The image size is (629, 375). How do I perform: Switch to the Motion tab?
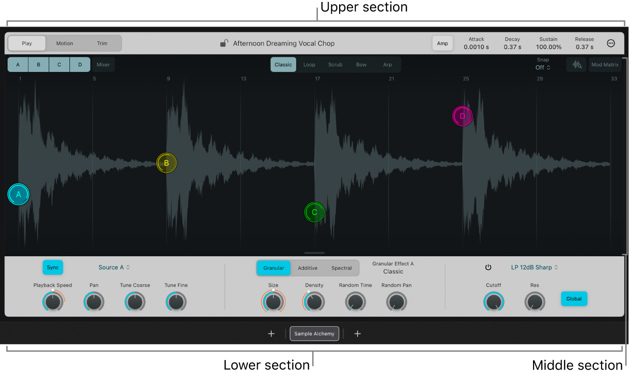tap(65, 43)
